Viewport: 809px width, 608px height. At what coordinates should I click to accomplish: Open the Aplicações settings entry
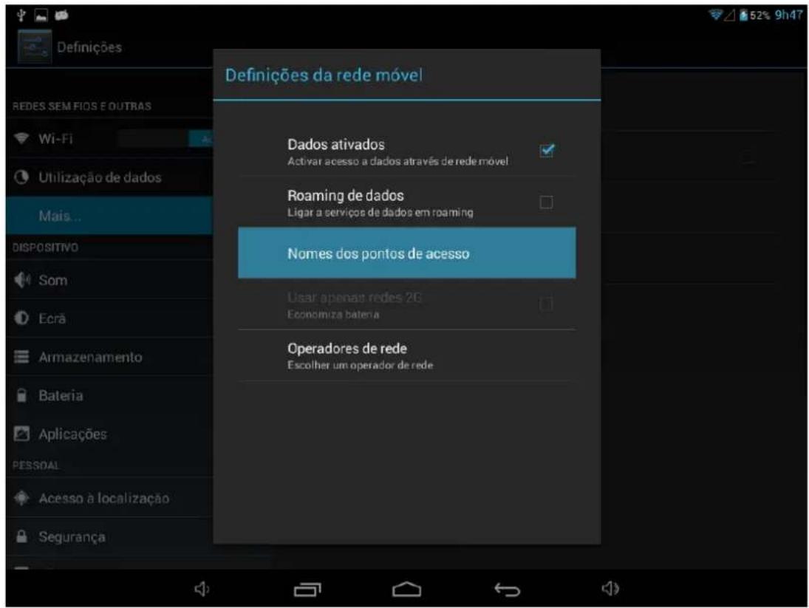109,434
